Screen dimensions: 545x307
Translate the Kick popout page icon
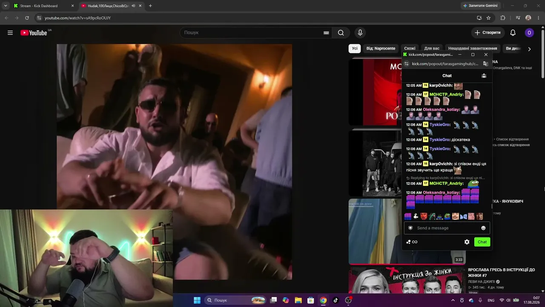[485, 64]
